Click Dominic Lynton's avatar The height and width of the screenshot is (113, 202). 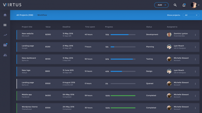(x=169, y=34)
